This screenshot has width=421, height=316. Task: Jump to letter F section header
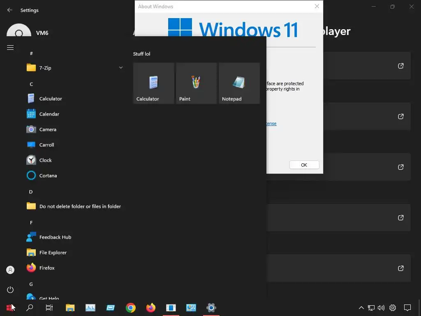31,223
